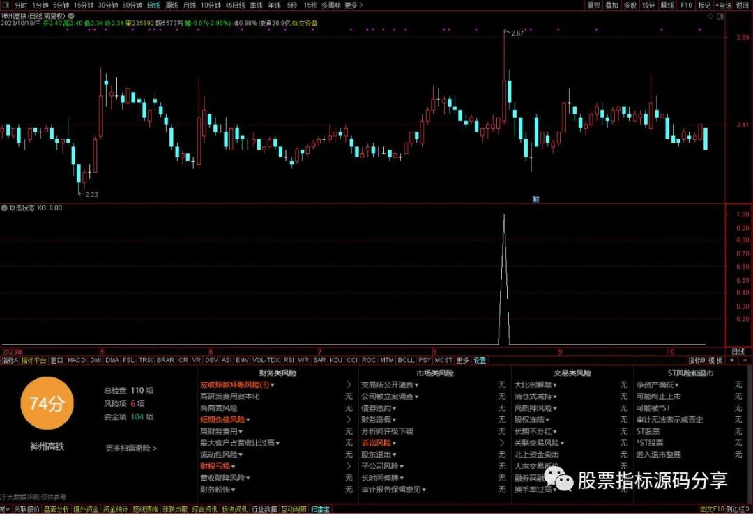Open the 交易所公开谴责 dropdown

point(390,385)
